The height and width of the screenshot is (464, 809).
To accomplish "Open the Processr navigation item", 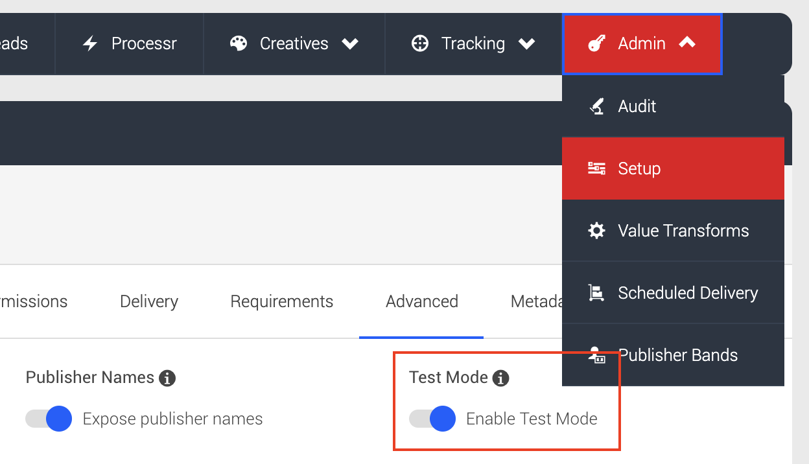I will (x=130, y=43).
